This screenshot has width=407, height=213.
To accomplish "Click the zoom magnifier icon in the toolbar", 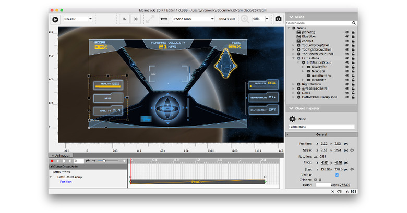I will 245,19.
